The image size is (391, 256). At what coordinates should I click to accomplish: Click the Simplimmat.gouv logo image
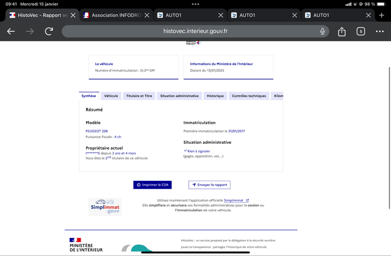click(x=105, y=207)
